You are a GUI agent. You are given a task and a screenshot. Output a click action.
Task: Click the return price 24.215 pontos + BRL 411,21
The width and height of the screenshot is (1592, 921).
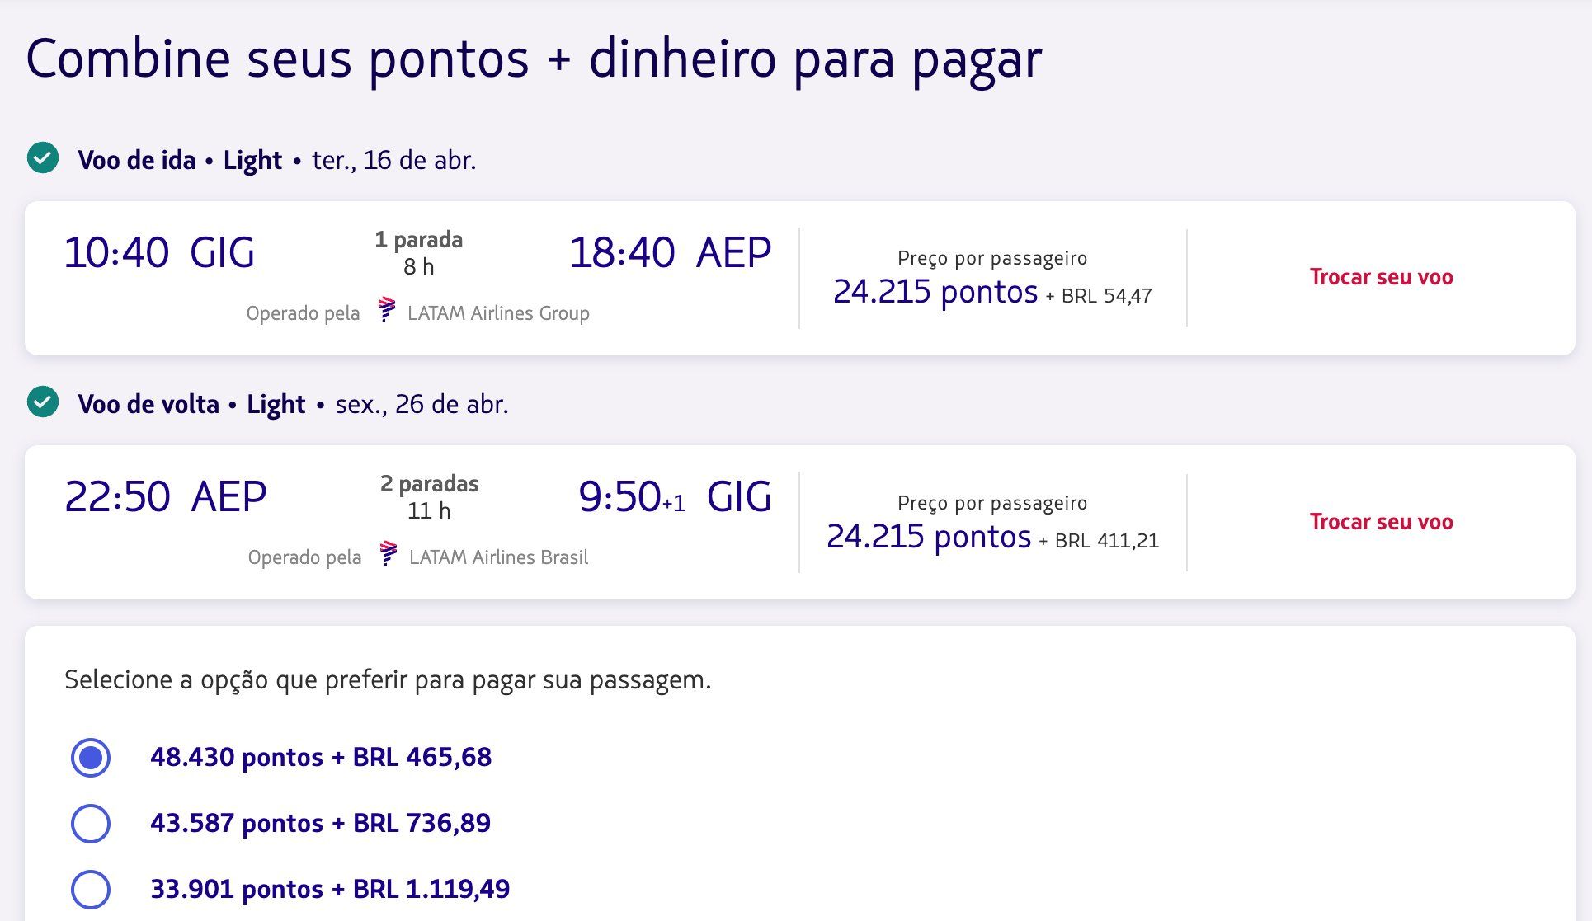(991, 538)
